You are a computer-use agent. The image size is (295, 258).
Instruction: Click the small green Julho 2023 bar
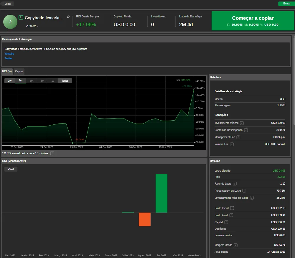click(128, 212)
